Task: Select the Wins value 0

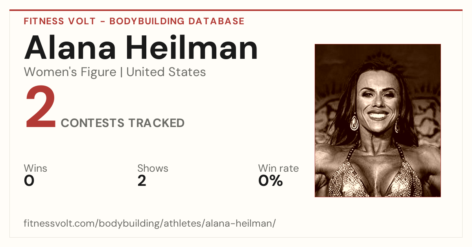Action: [x=29, y=181]
